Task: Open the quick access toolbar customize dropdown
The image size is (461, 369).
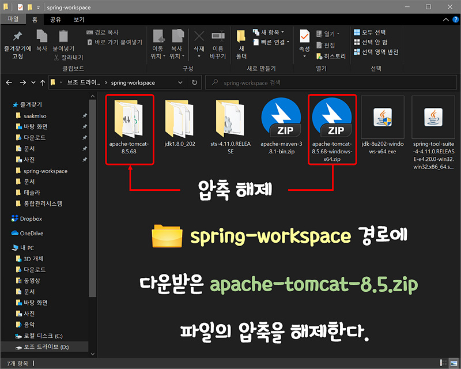Action: tap(38, 7)
